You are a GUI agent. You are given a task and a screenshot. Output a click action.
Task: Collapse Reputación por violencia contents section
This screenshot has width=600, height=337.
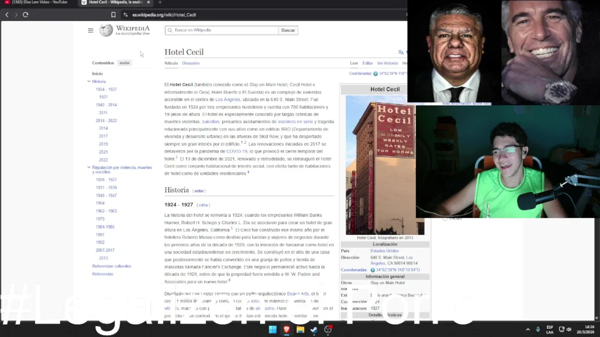[x=89, y=168]
